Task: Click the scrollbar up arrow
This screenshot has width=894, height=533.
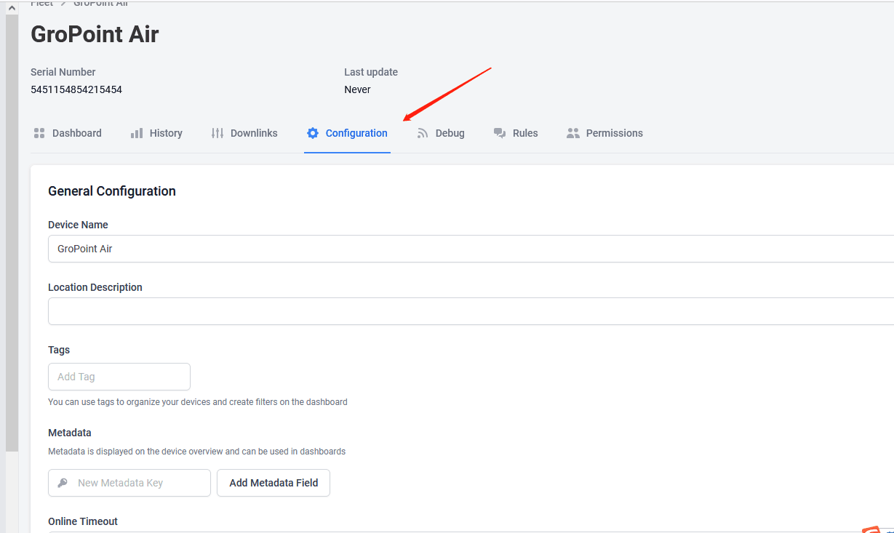Action: (12, 7)
